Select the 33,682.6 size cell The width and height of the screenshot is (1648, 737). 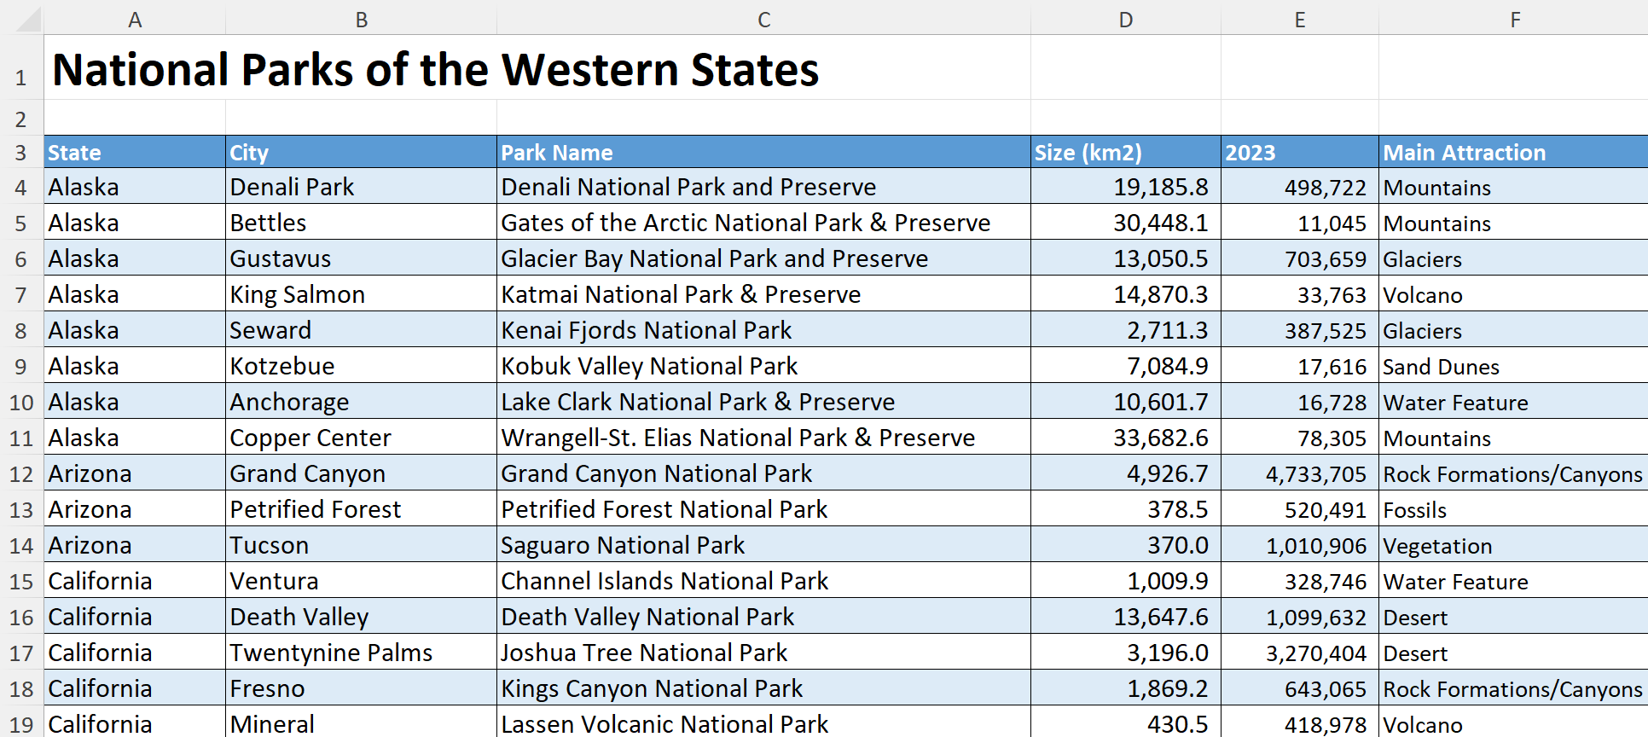coord(1126,437)
